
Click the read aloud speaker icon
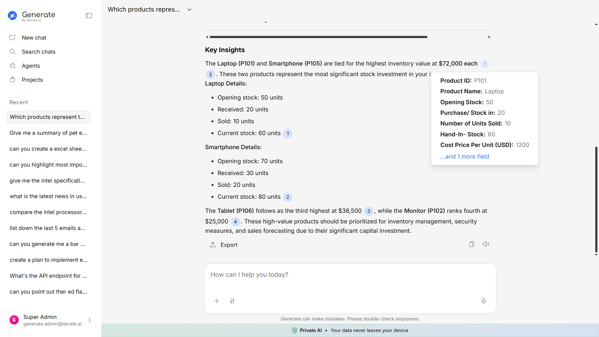pyautogui.click(x=486, y=244)
